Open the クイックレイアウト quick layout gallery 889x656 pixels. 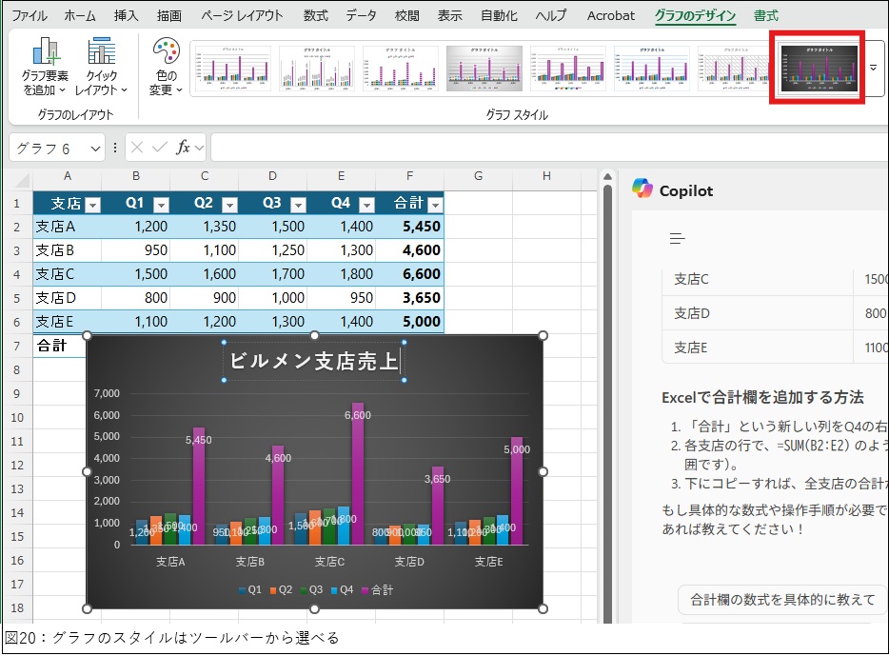pyautogui.click(x=101, y=68)
